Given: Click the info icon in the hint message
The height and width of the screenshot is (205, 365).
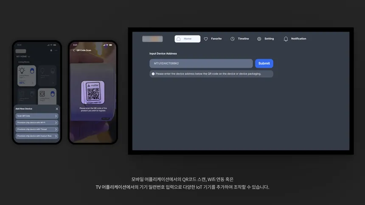Looking at the screenshot, I should 153,74.
